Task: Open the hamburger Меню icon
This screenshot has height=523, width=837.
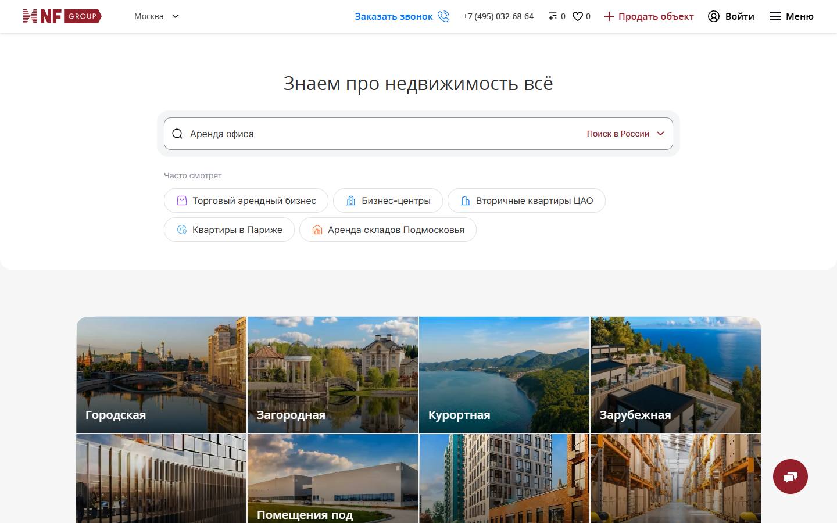Action: click(x=775, y=16)
